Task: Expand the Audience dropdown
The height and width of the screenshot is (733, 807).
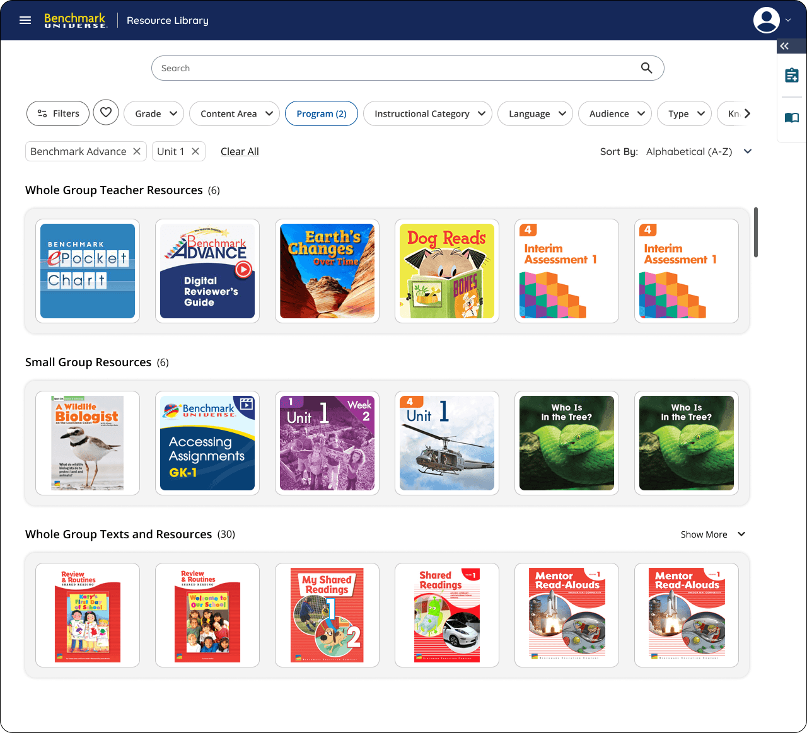Action: pyautogui.click(x=615, y=113)
